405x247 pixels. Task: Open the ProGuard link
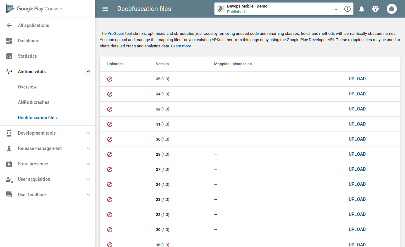pyautogui.click(x=116, y=33)
